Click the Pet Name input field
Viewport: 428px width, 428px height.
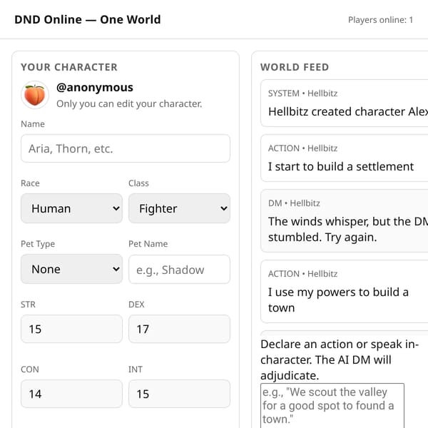[179, 270]
